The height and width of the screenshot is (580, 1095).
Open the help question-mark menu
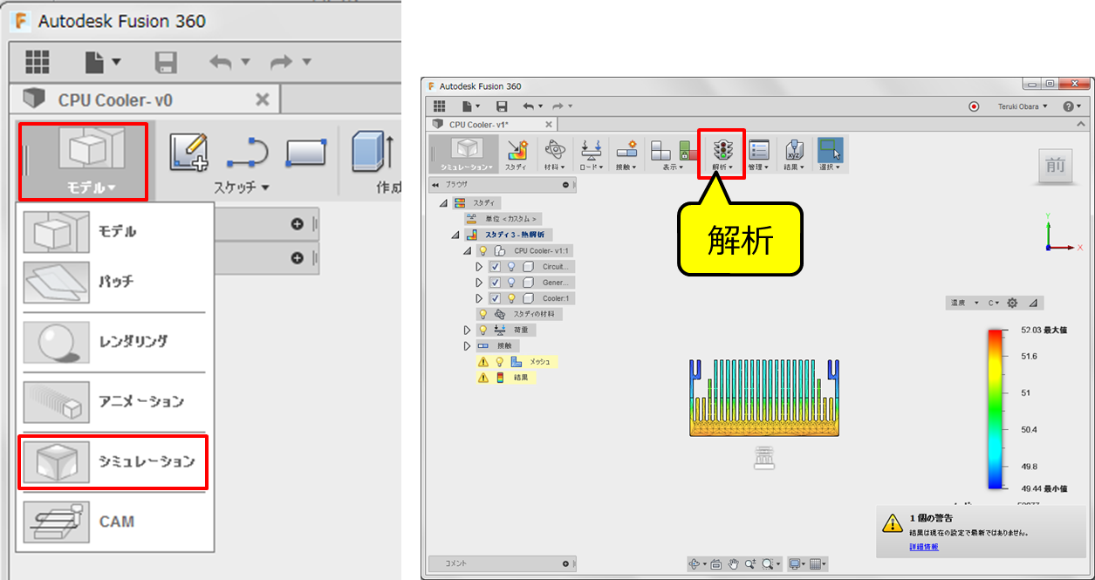[x=1072, y=106]
